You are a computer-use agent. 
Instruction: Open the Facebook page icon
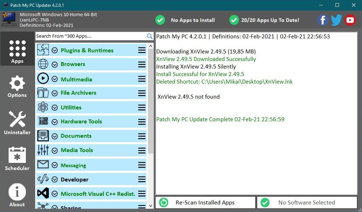[323, 20]
